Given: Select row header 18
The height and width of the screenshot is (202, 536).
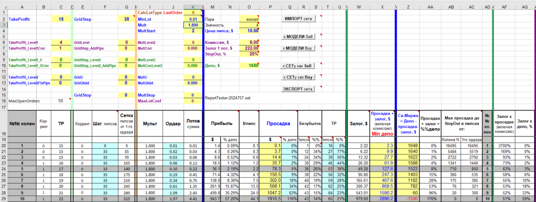Looking at the screenshot, I should 4,123.
